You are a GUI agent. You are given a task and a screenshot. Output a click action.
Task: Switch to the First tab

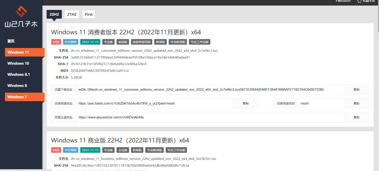(89, 14)
